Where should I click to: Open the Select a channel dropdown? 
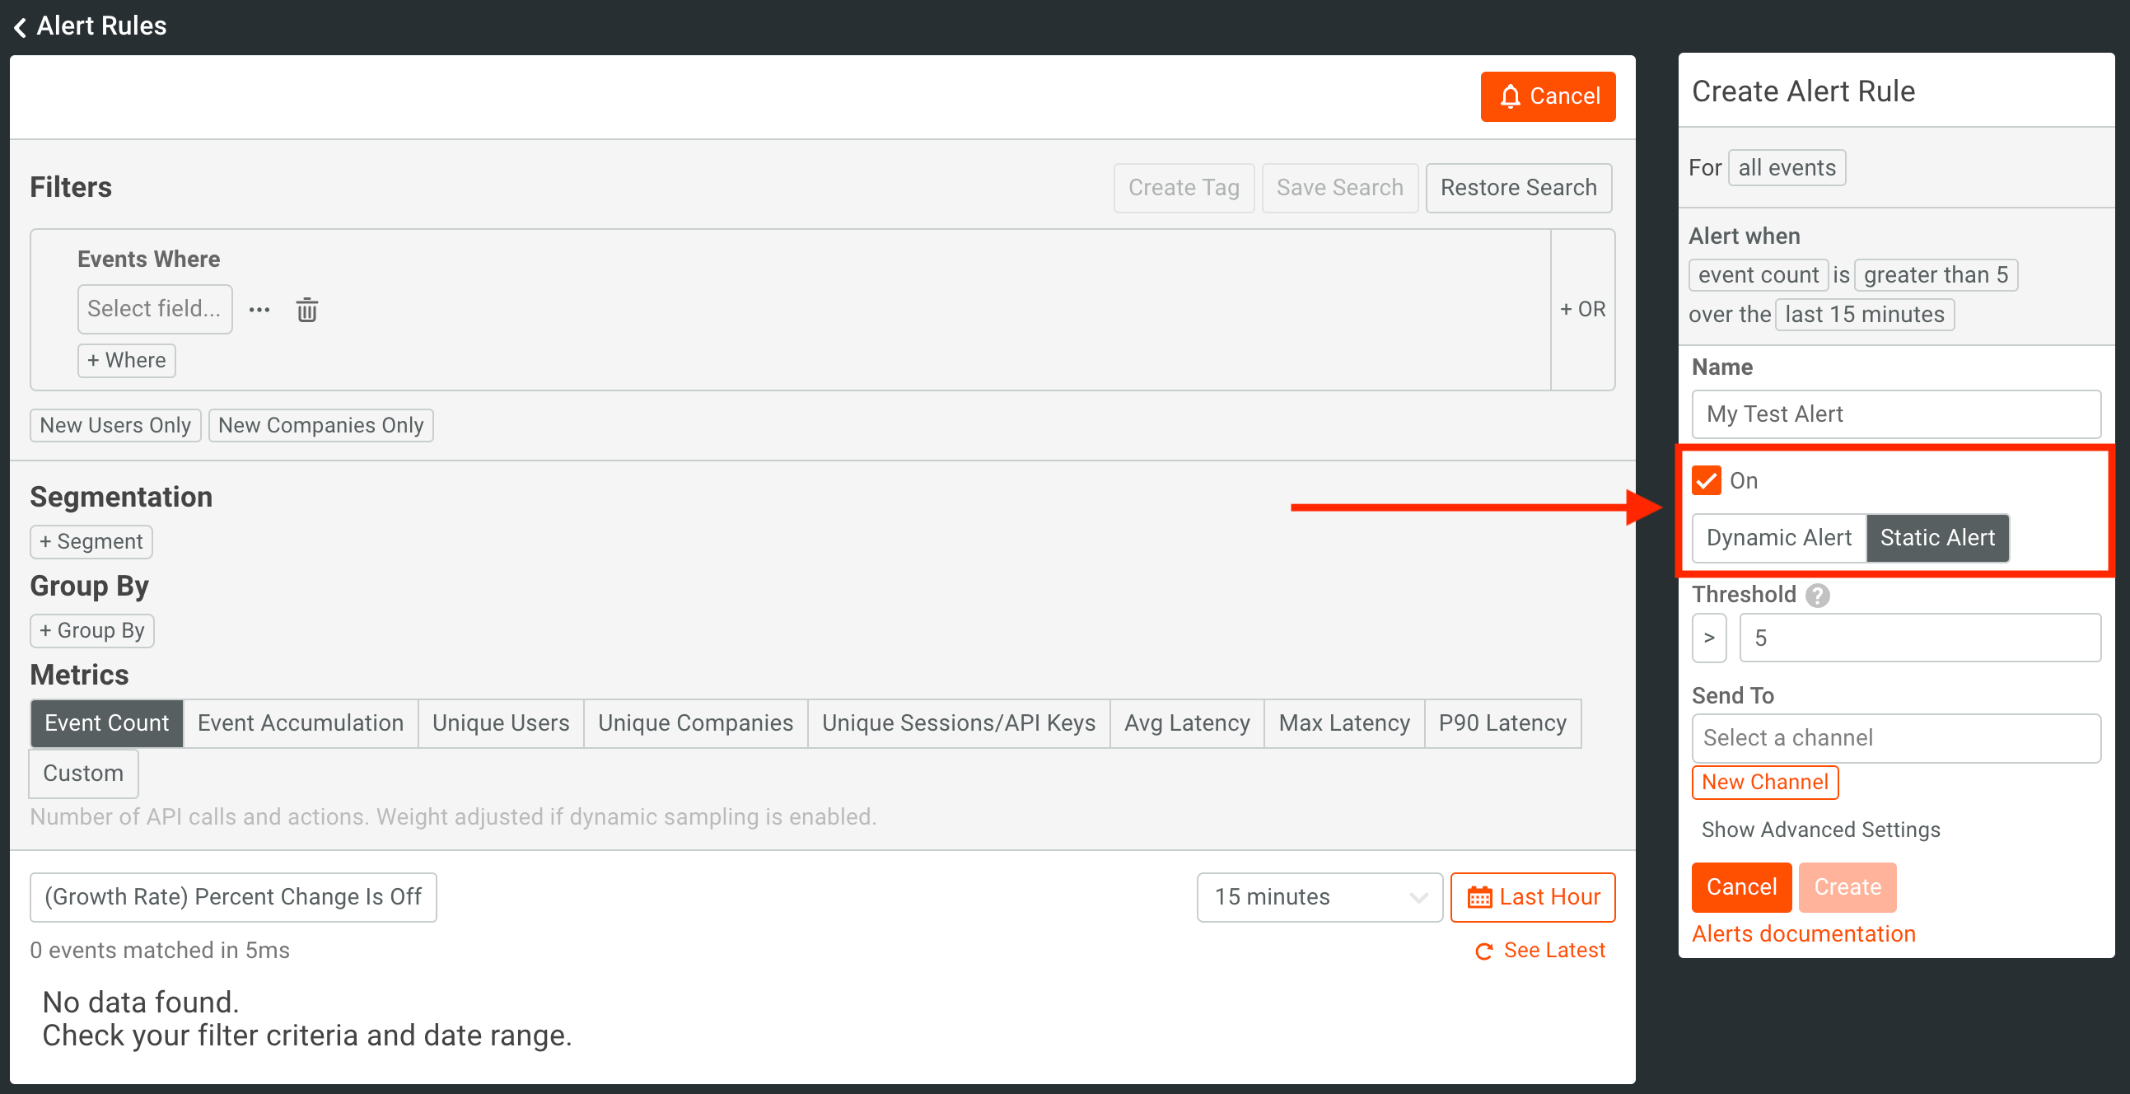pos(1895,737)
